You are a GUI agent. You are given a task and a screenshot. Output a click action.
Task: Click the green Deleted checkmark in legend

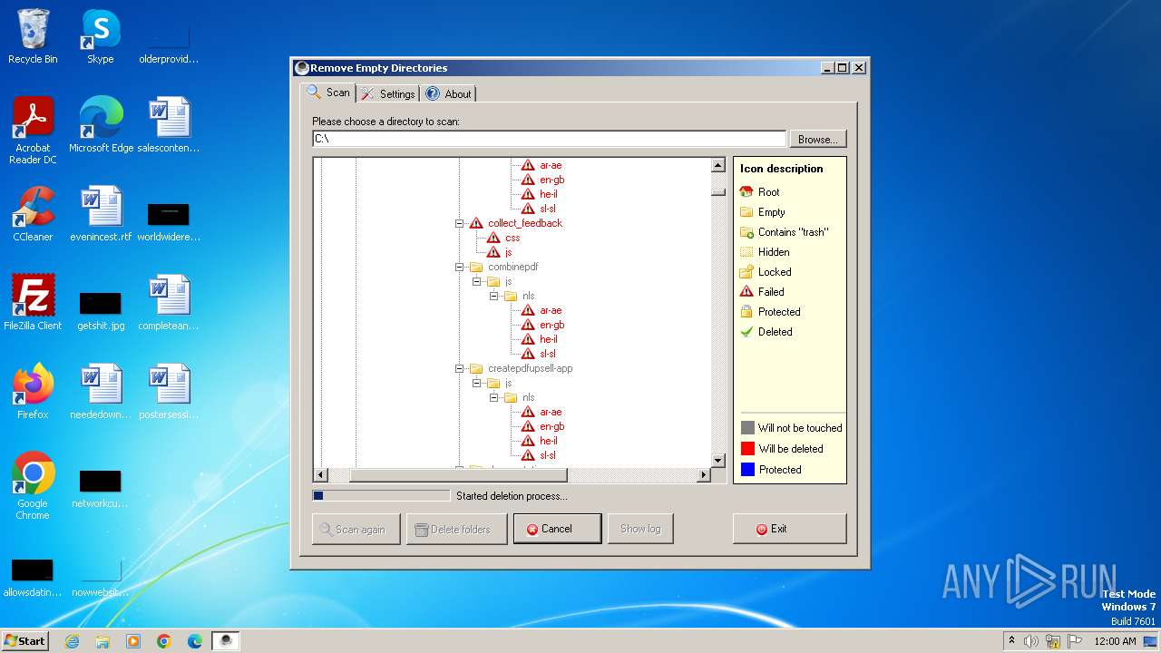coord(746,331)
